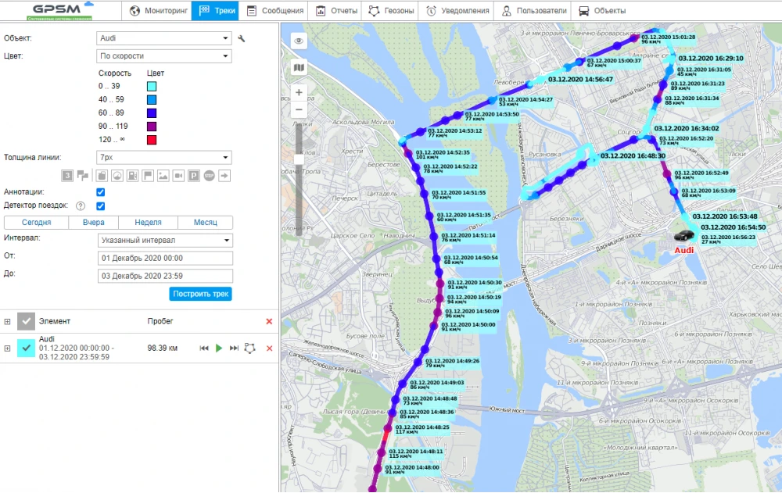Play the Audi track playback

(x=219, y=348)
